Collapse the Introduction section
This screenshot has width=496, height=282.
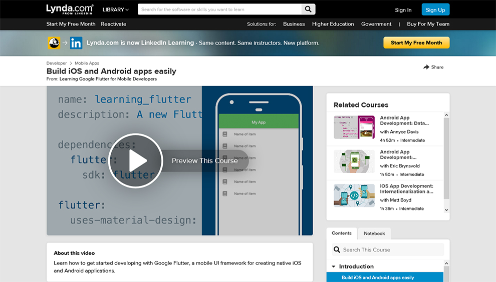coord(333,266)
